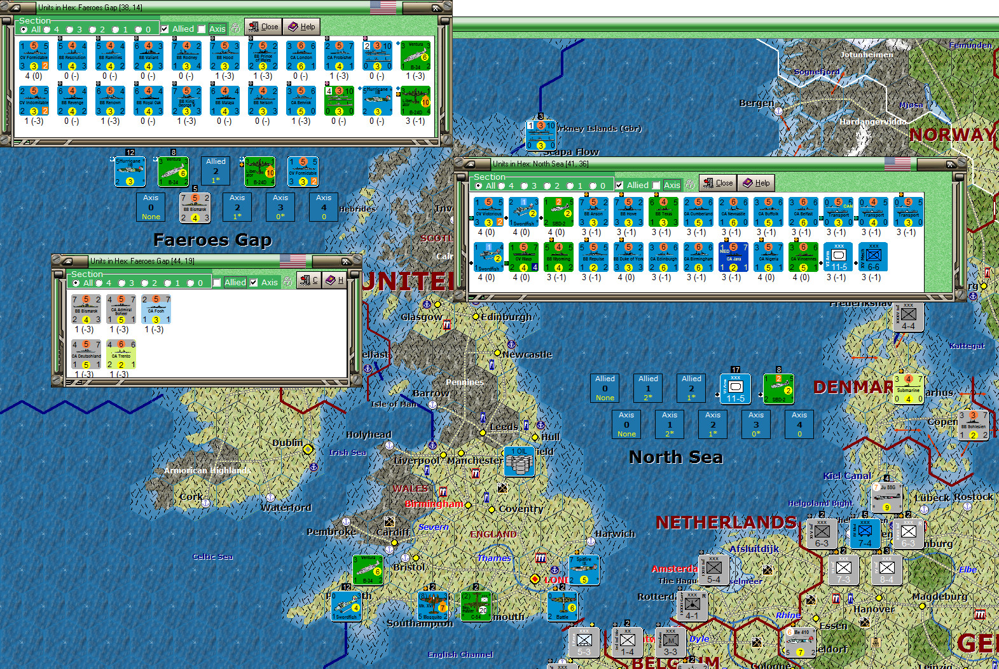
Task: Select the Spitfire counter near London
Action: [583, 570]
